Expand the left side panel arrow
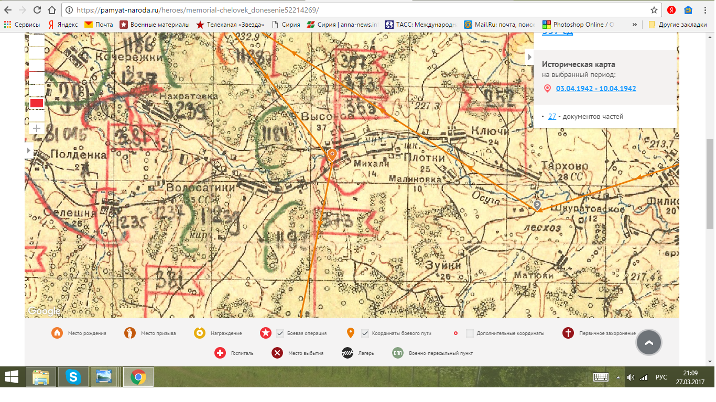 tap(29, 150)
